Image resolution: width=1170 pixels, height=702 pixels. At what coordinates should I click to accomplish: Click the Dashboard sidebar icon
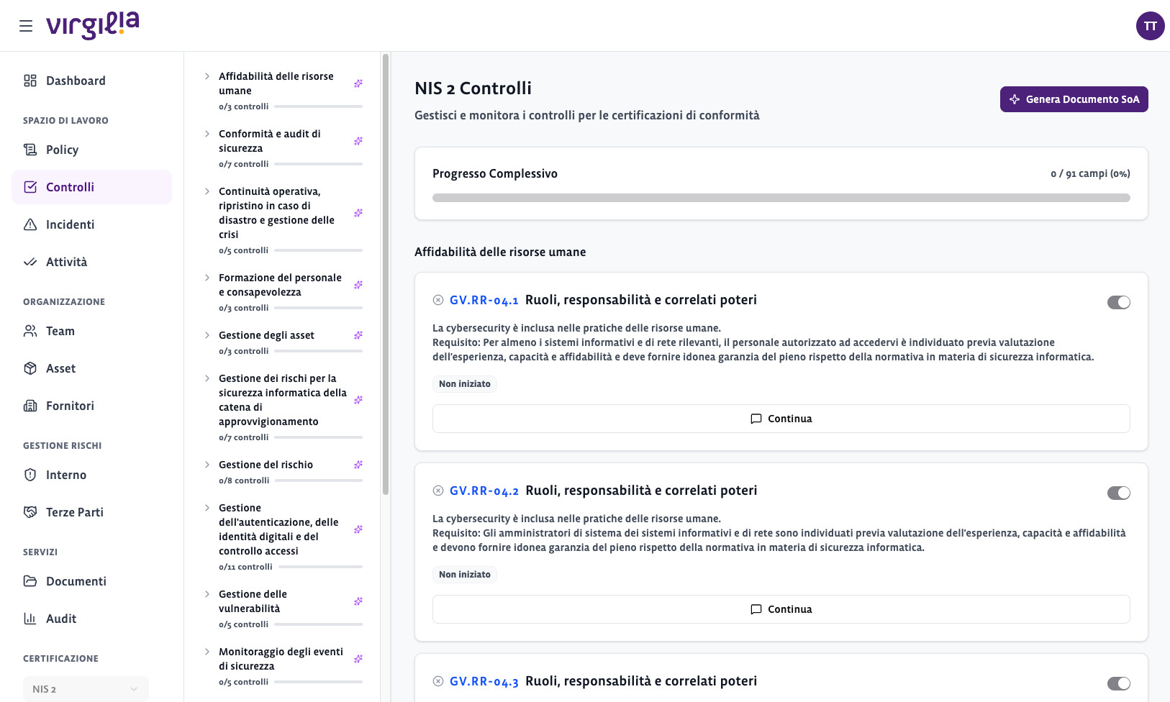[30, 81]
